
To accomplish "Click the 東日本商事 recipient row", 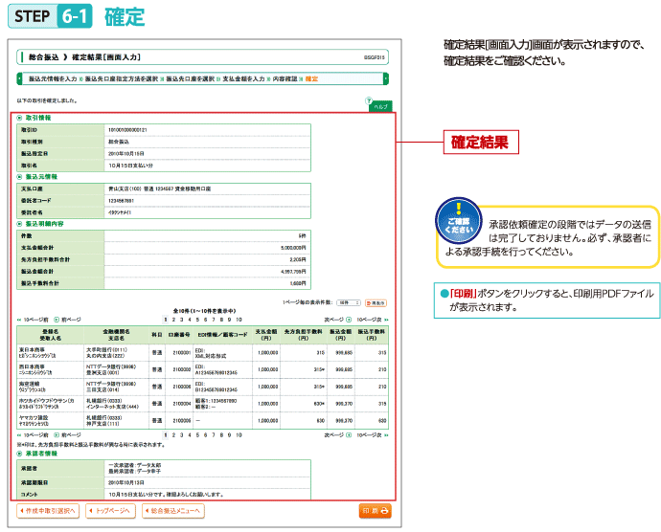I will 202,352.
